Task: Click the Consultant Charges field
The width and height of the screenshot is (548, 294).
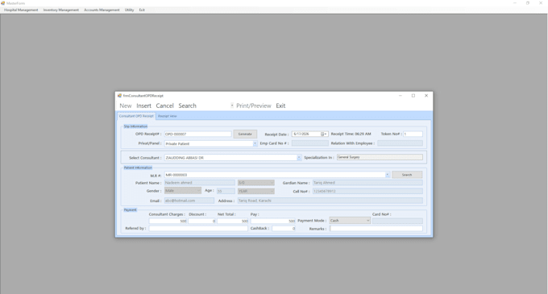Action: coord(168,221)
